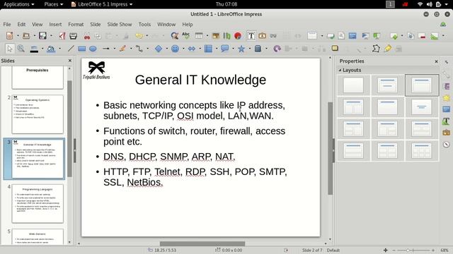Insert a table icon

point(199,36)
